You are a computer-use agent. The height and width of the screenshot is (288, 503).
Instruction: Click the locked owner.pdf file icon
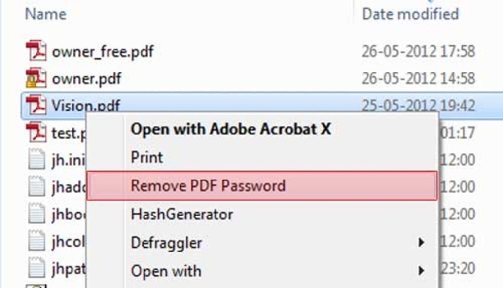pos(36,78)
